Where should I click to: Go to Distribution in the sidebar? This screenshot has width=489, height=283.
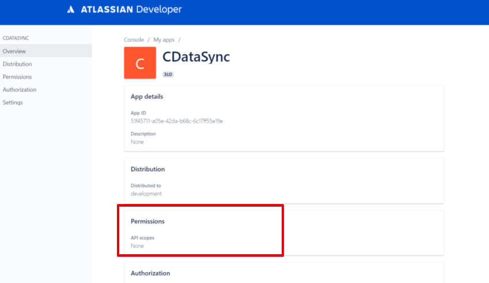click(x=17, y=64)
